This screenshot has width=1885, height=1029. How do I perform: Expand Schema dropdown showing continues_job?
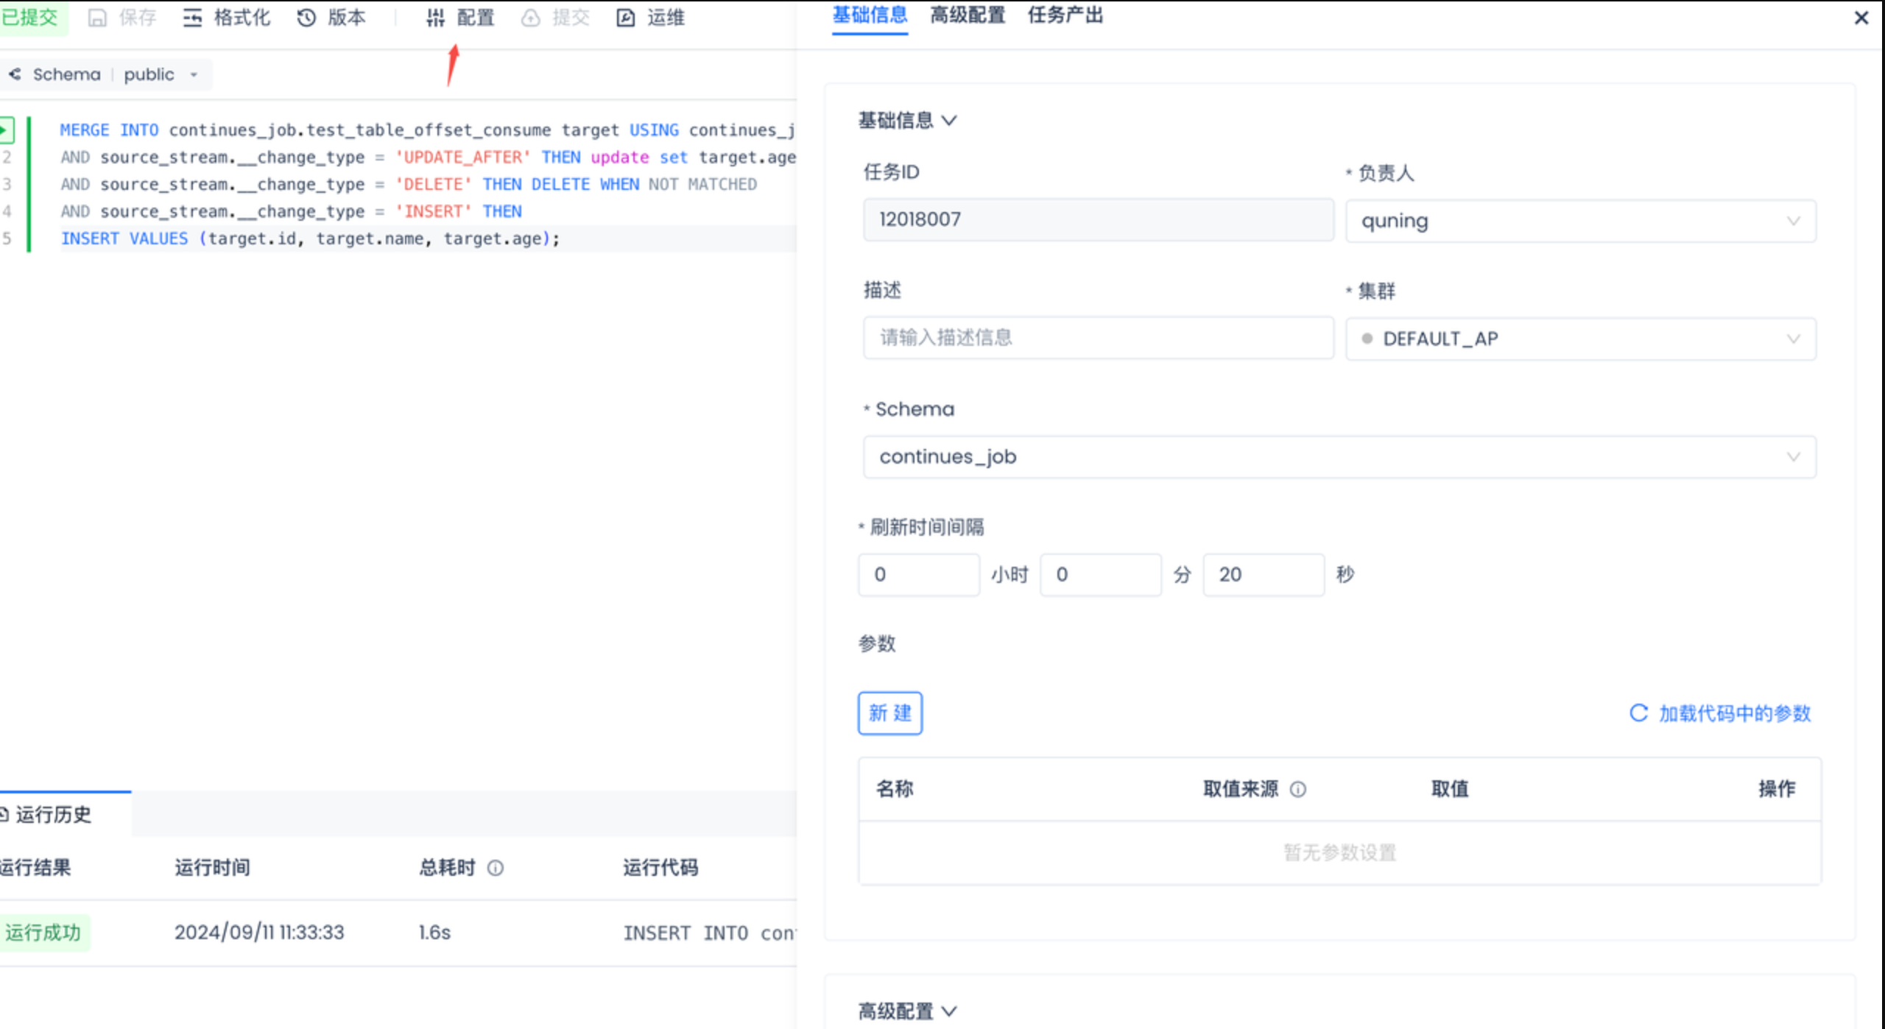1339,457
